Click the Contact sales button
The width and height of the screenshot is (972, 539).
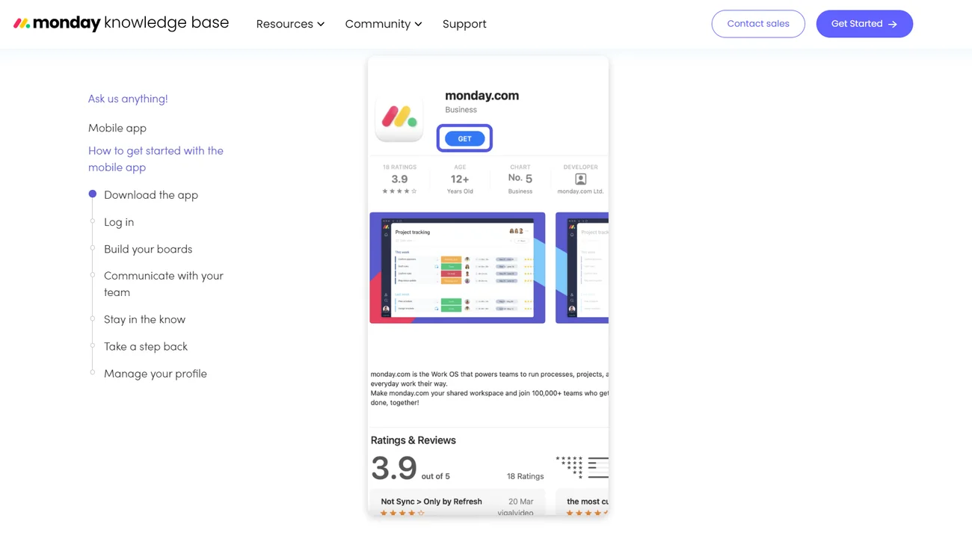[x=757, y=24]
